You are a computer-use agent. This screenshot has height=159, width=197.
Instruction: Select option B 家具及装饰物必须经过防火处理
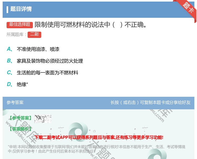click(x=45, y=61)
